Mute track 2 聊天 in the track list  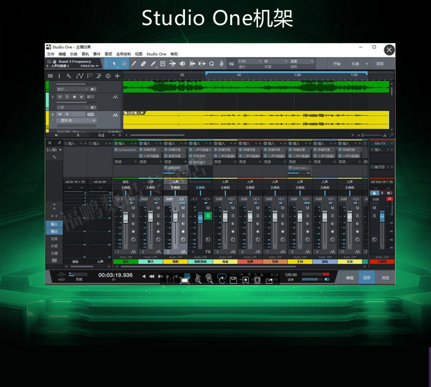(x=59, y=96)
